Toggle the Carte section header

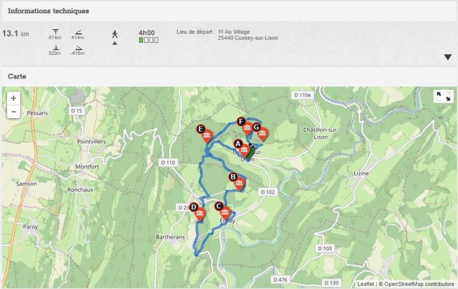pyautogui.click(x=17, y=76)
